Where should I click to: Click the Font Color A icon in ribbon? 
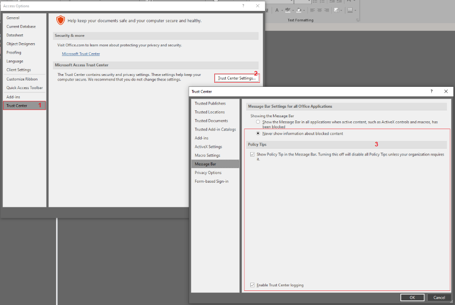[277, 10]
